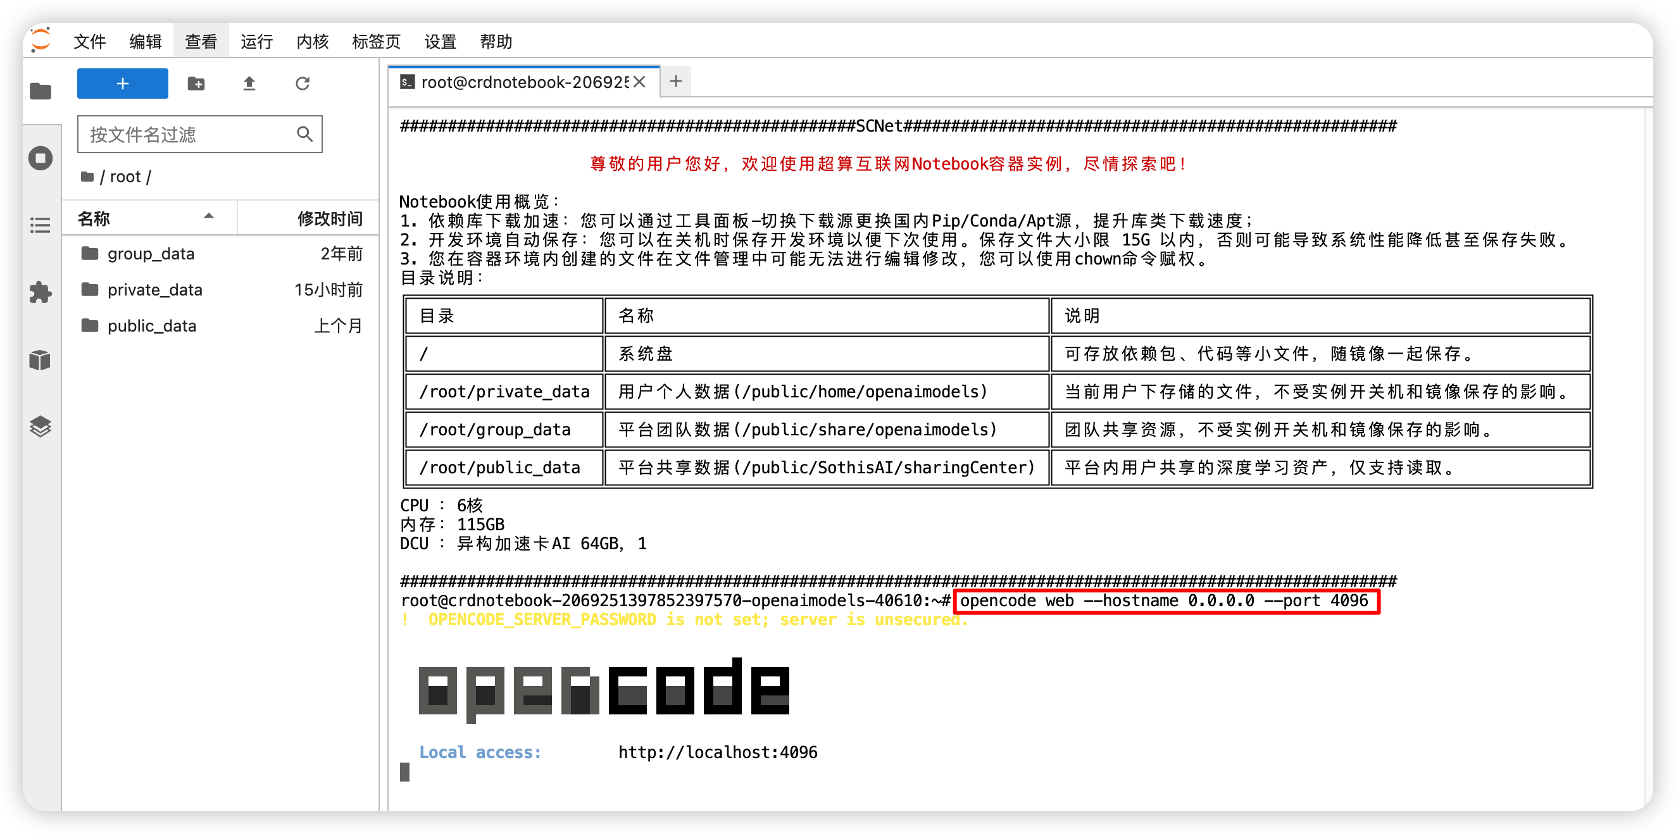1676x834 pixels.
Task: Open the 内核 menu
Action: click(x=312, y=42)
